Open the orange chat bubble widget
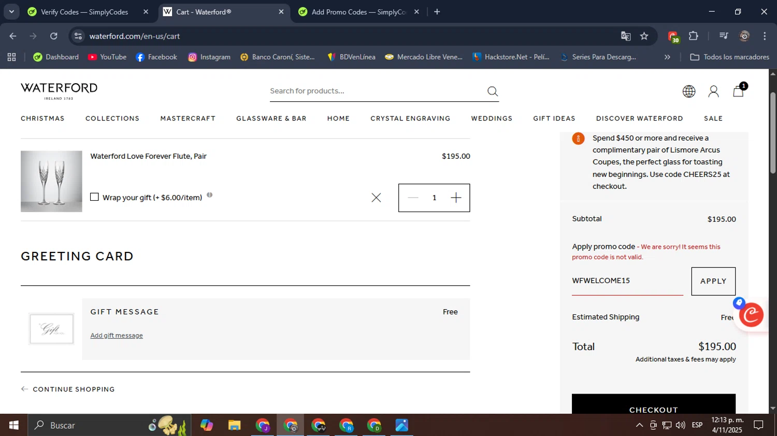Screen dimensions: 777x436 coord(751,314)
